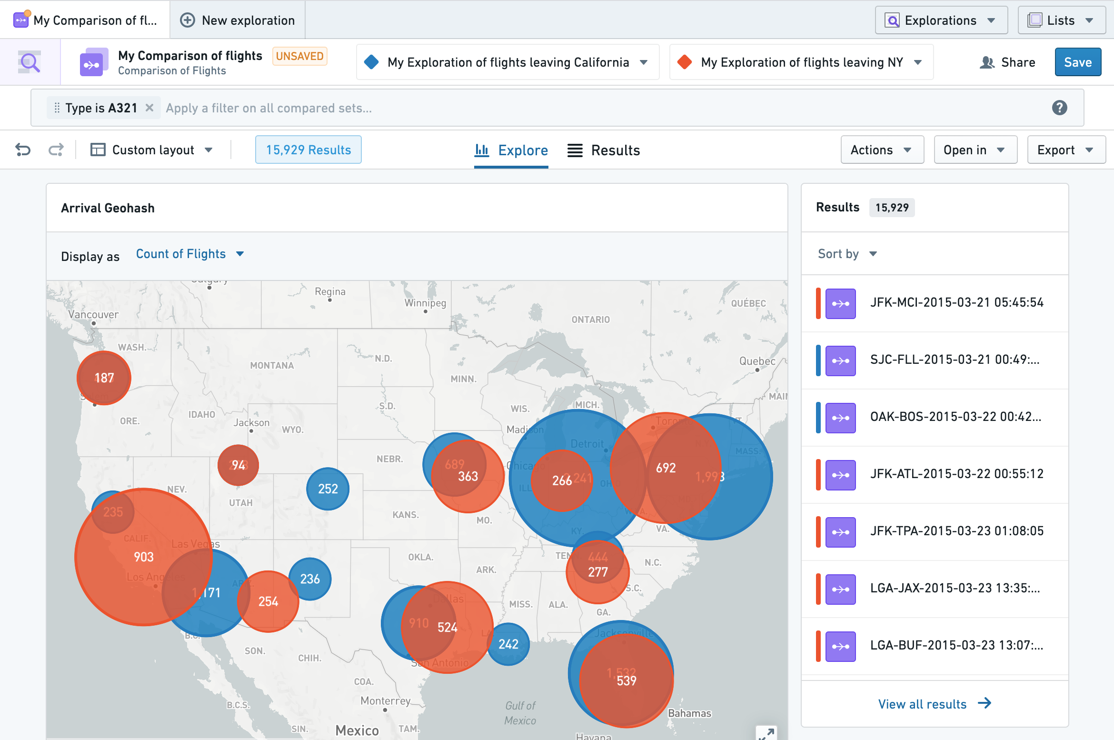This screenshot has width=1114, height=740.
Task: Click the redo arrow icon
Action: (54, 150)
